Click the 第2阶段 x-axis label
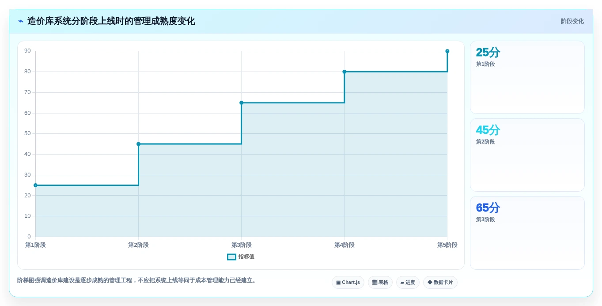Image resolution: width=602 pixels, height=306 pixels. click(x=138, y=245)
